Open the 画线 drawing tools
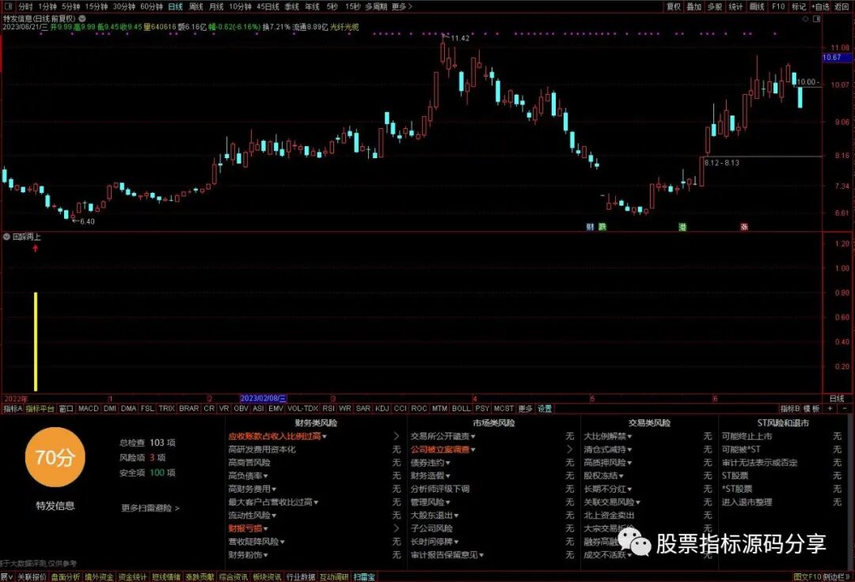Image resolution: width=855 pixels, height=582 pixels. (x=757, y=6)
